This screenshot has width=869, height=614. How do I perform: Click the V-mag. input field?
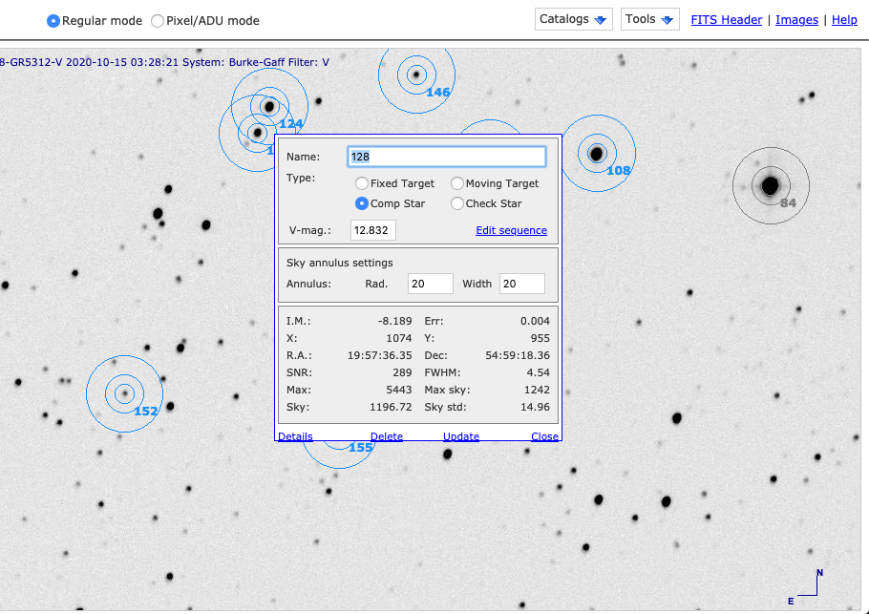click(373, 230)
